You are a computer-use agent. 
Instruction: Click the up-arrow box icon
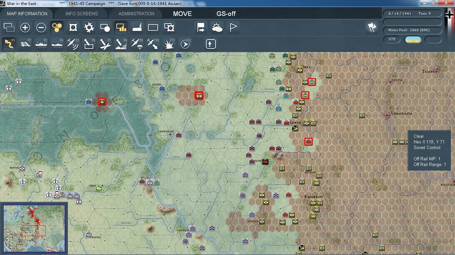pyautogui.click(x=211, y=44)
